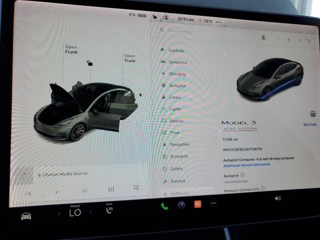Open the Safety settings
The image size is (320, 240).
[173, 169]
